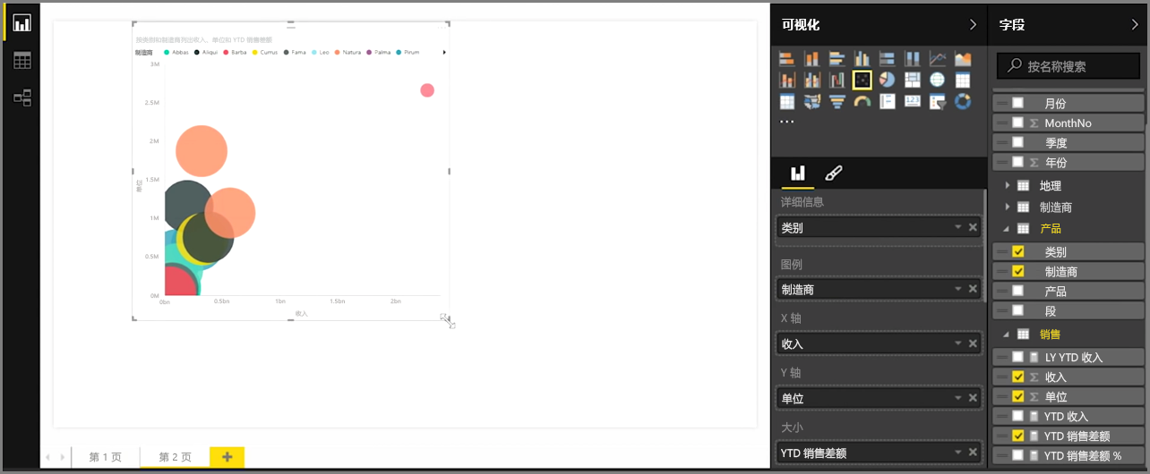Remove 收入 from the X 轴 well
Screen dimensions: 1150x474
pyautogui.click(x=973, y=343)
